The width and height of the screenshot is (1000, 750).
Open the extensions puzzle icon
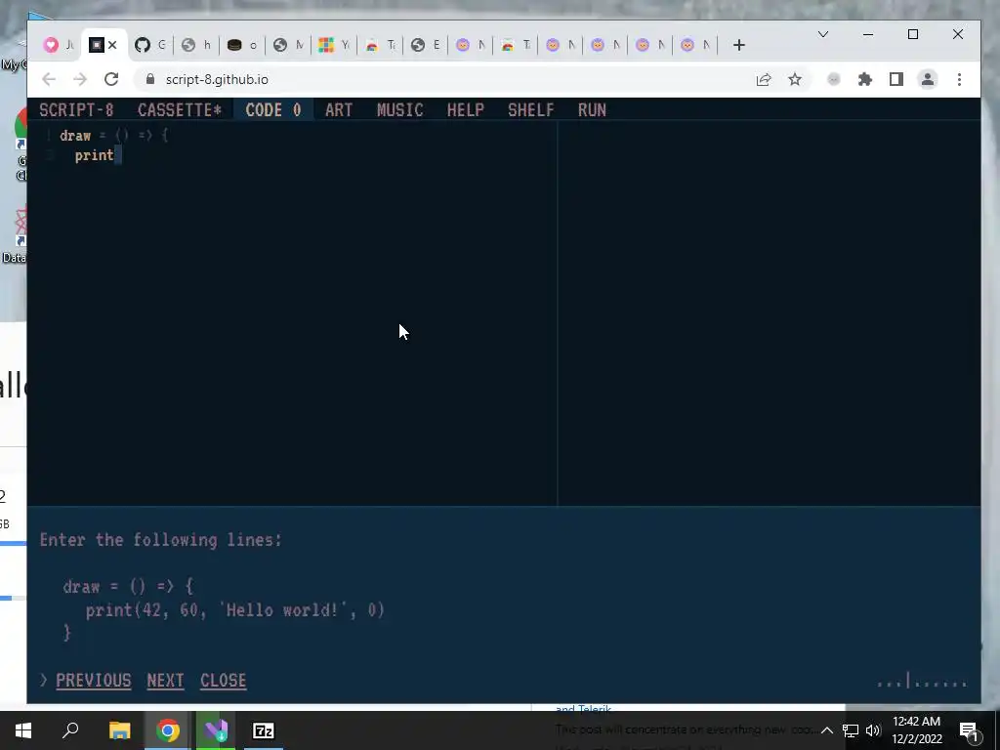[x=865, y=79]
